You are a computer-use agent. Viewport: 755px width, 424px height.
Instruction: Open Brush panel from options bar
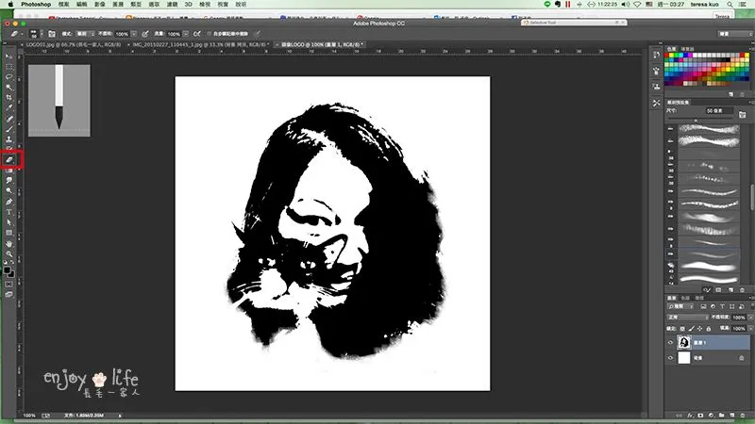(x=52, y=34)
